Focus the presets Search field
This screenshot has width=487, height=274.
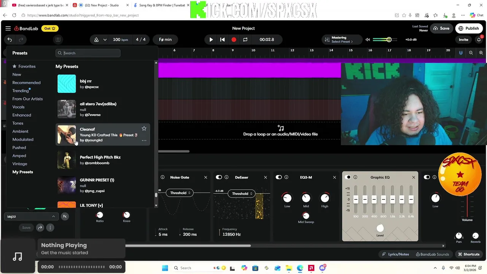point(88,53)
